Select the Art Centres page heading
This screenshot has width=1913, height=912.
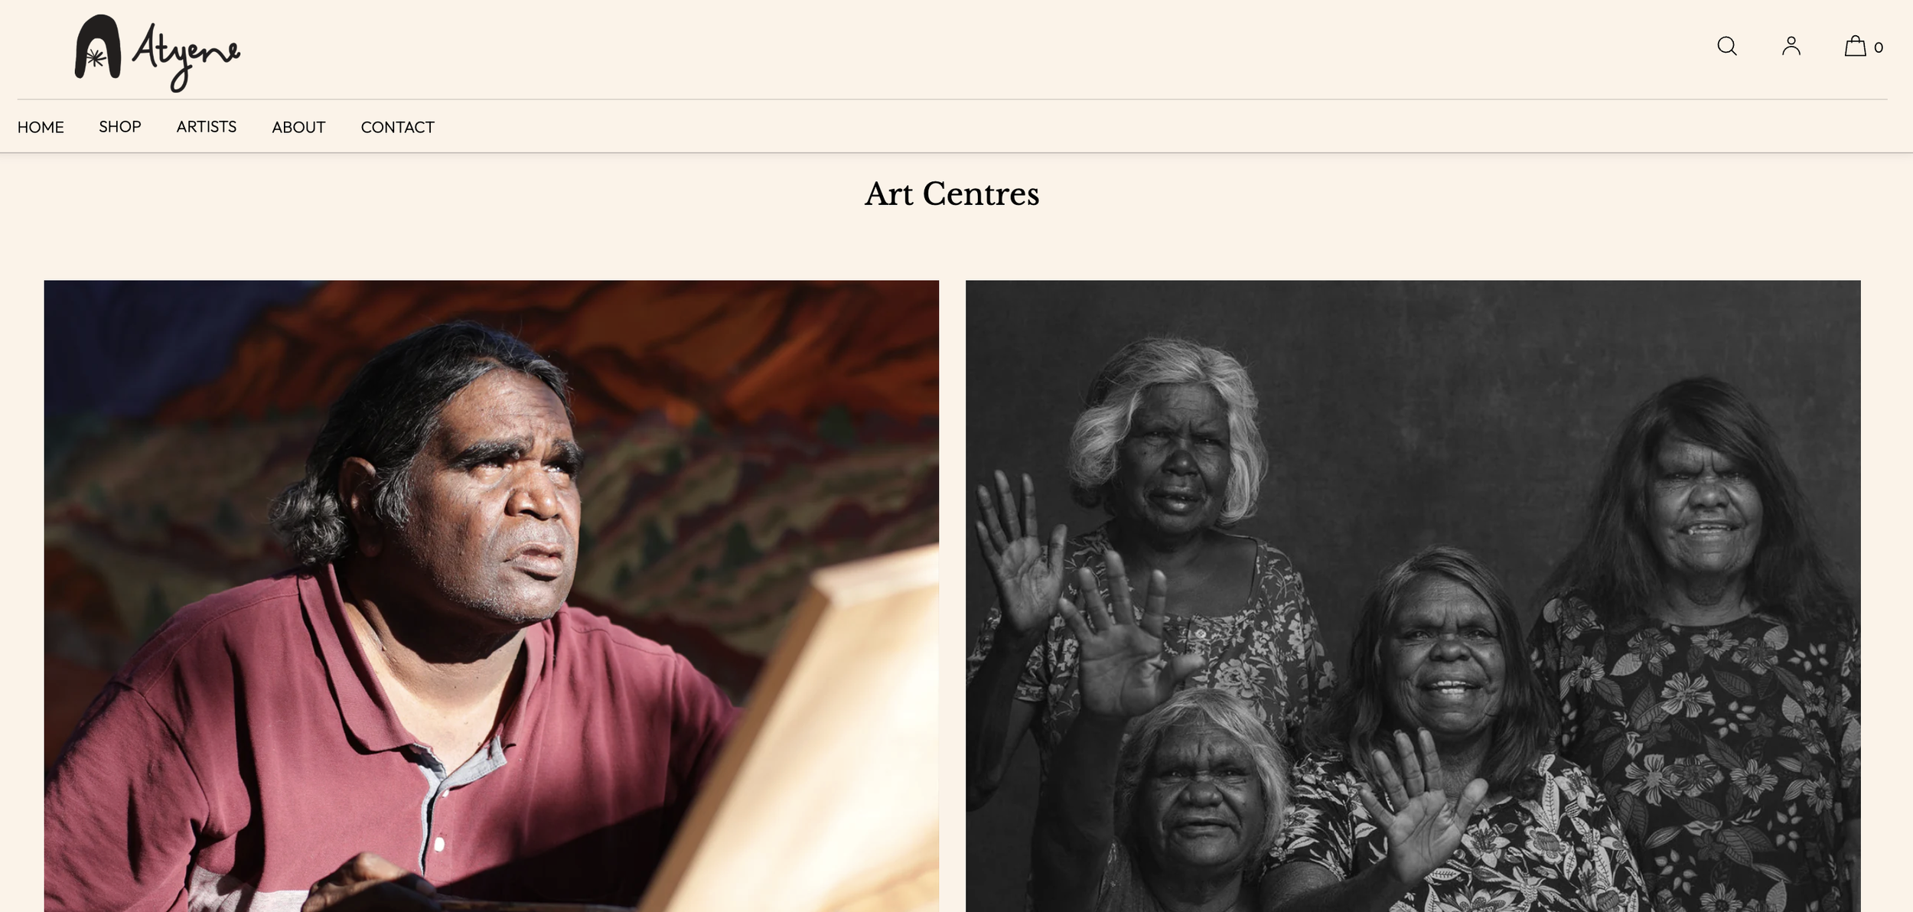coord(952,194)
